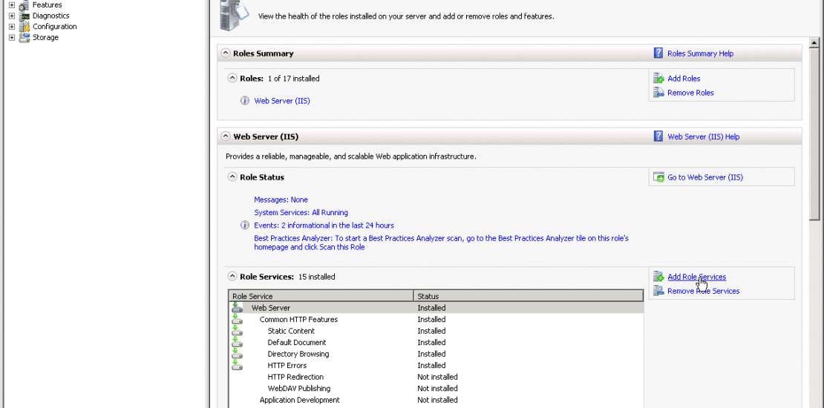Click the server roles header icon

coord(234,14)
